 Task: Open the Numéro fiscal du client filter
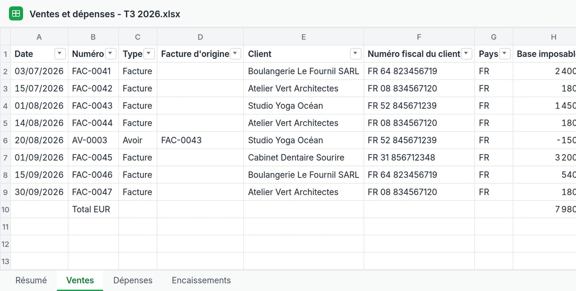click(466, 54)
